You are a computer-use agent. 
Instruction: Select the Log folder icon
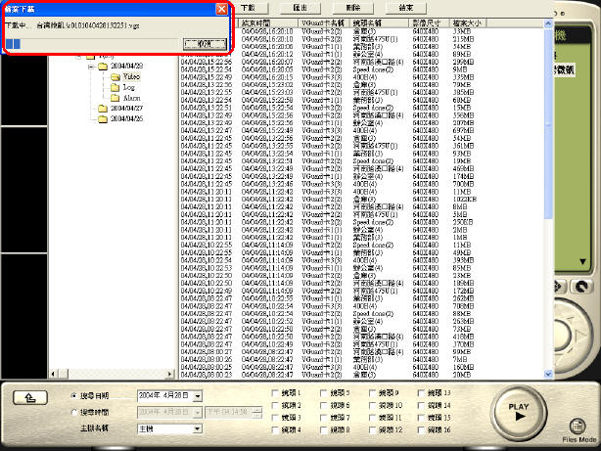tap(115, 88)
